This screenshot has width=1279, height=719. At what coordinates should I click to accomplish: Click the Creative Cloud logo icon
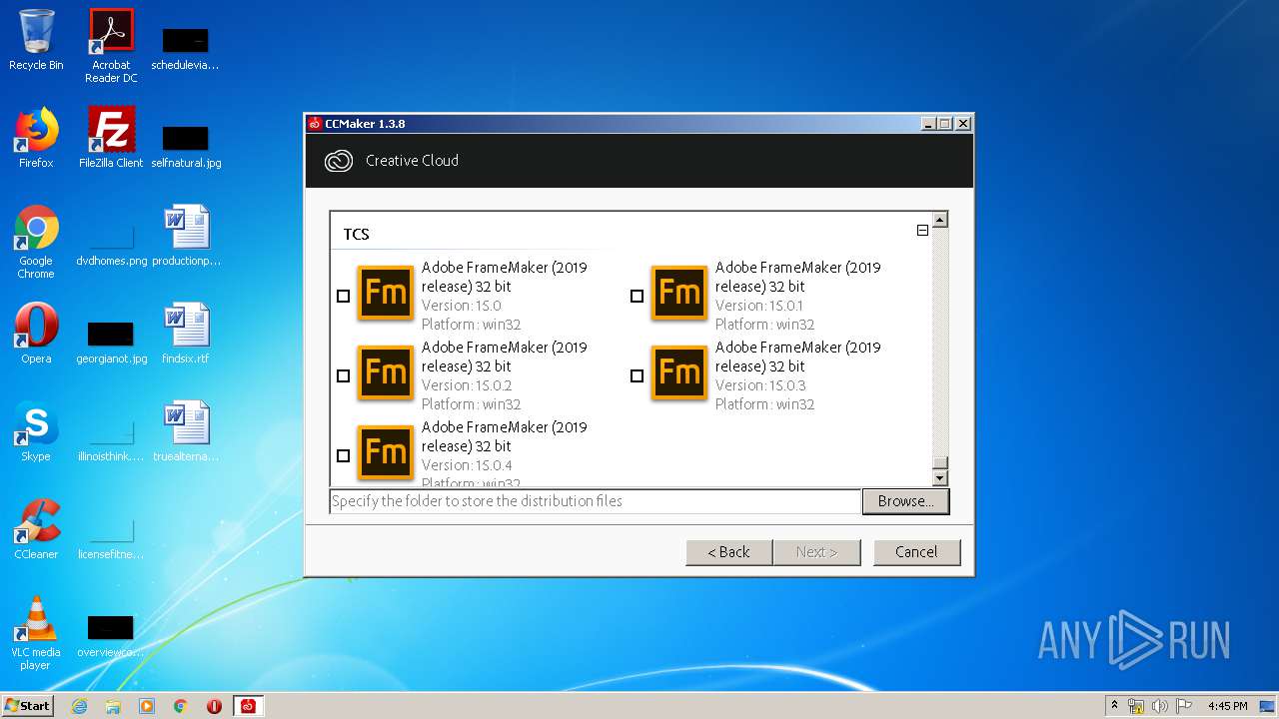coord(339,161)
